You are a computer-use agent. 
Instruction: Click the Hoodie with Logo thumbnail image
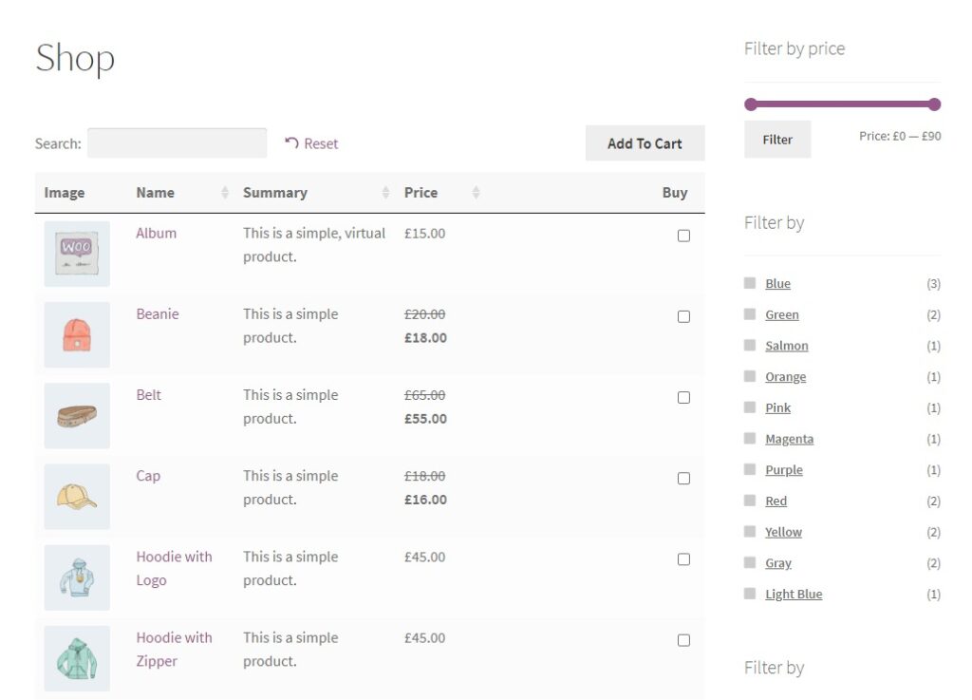[x=76, y=577]
